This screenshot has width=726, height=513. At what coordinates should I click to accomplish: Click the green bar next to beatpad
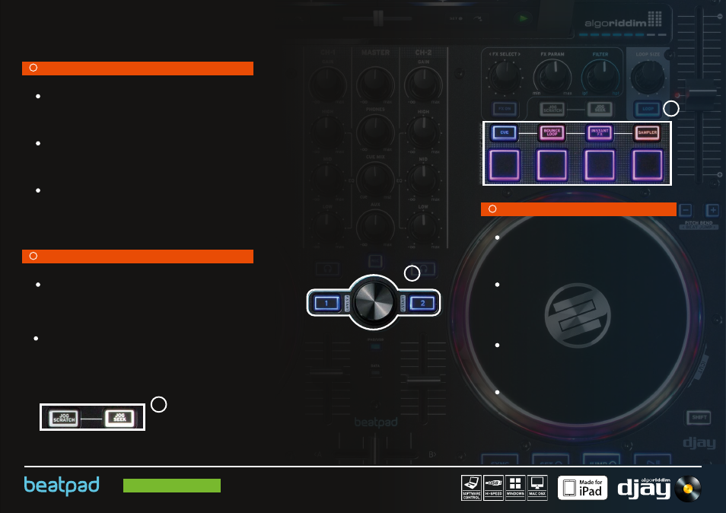[172, 486]
